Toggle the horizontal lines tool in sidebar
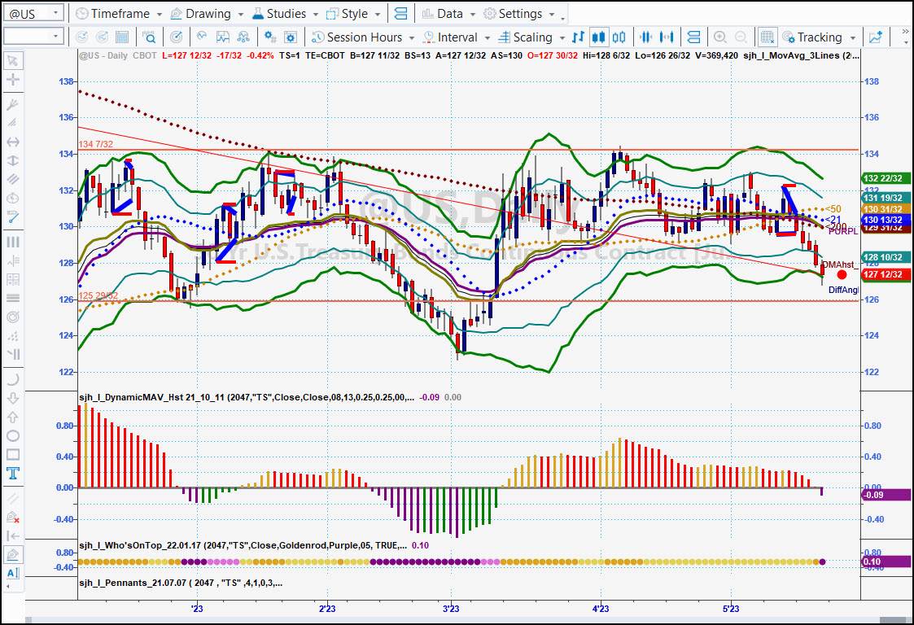The width and height of the screenshot is (914, 625). tap(13, 298)
